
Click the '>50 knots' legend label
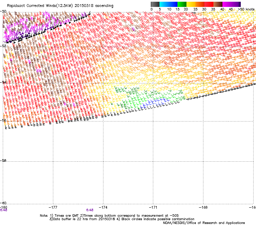(246, 9)
